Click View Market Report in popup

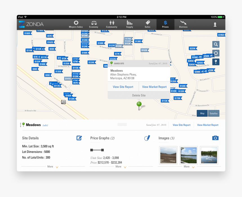pos(154,87)
